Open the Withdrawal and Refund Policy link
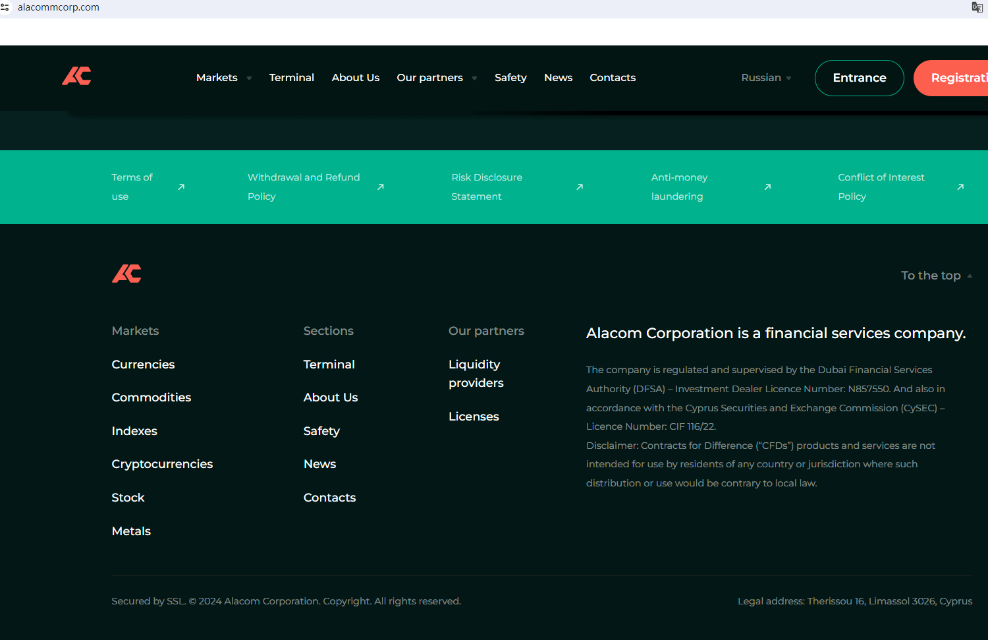Viewport: 988px width, 640px height. [304, 187]
